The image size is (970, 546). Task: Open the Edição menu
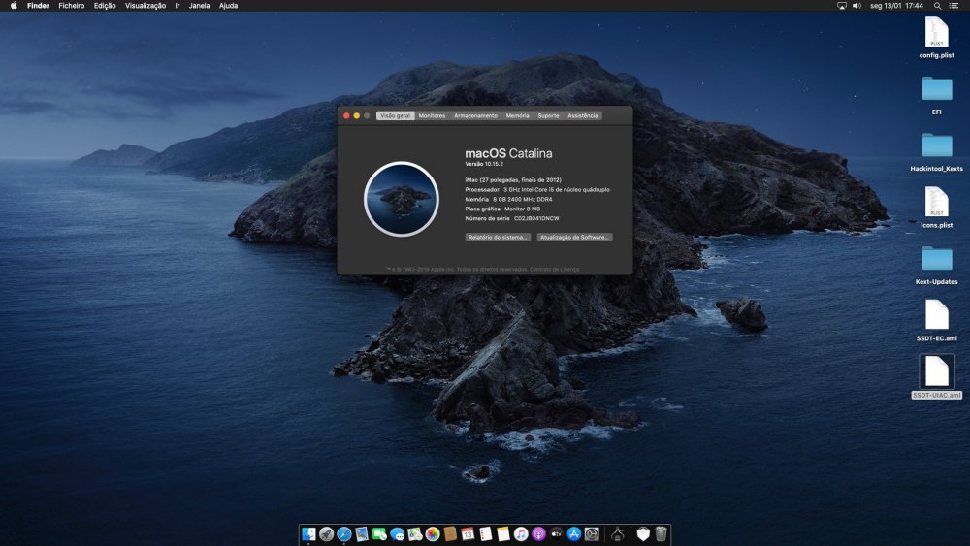(x=105, y=6)
